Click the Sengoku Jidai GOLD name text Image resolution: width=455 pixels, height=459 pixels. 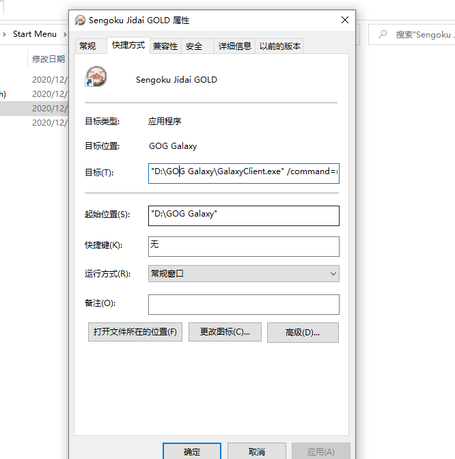[x=176, y=80]
